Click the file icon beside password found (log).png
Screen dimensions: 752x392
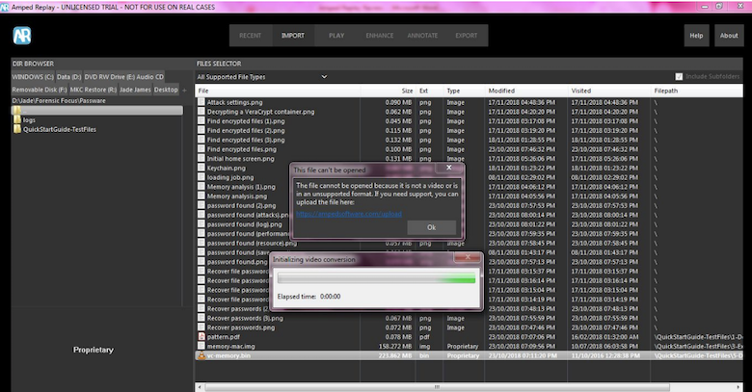coord(201,224)
